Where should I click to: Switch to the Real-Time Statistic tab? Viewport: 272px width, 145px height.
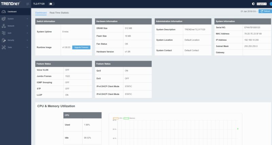point(59,13)
